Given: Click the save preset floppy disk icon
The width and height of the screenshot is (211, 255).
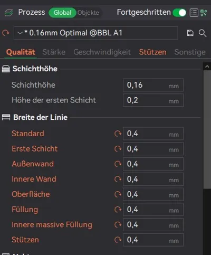Looking at the screenshot, I should pyautogui.click(x=190, y=33).
